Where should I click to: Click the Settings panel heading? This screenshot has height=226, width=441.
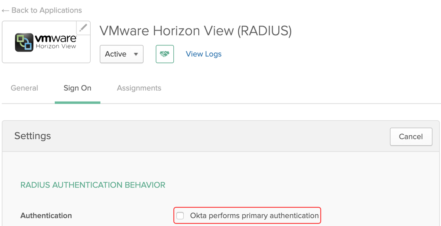click(33, 136)
